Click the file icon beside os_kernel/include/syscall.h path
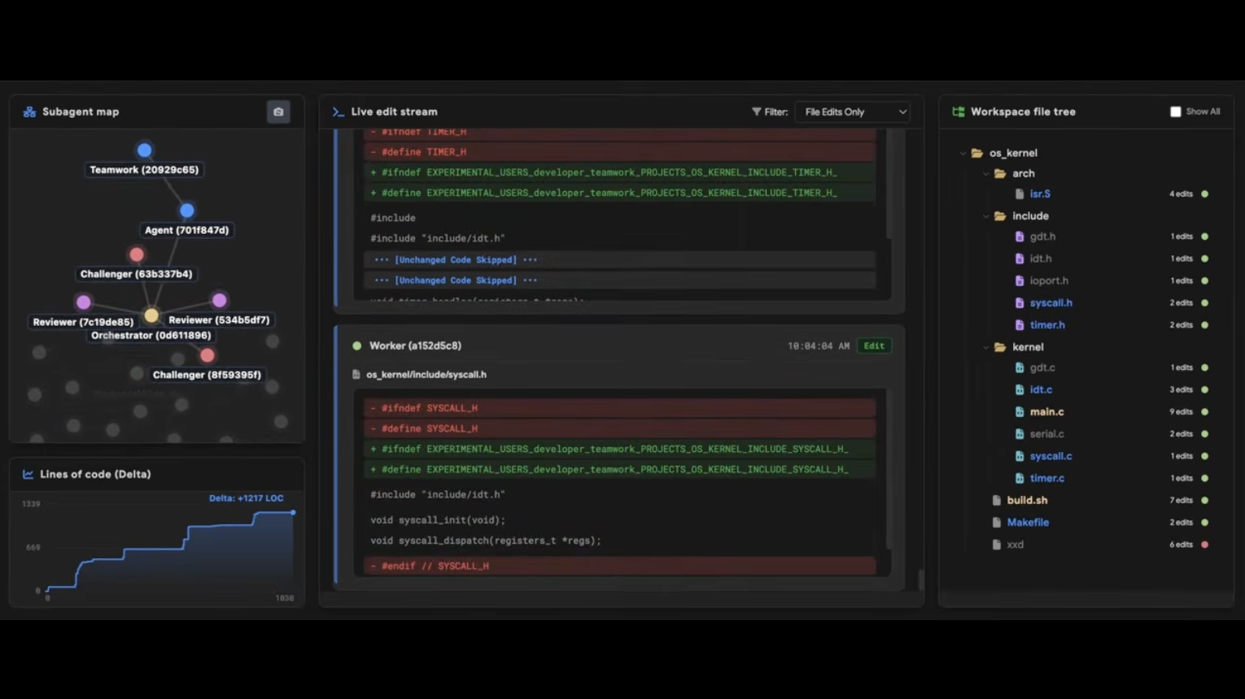This screenshot has width=1245, height=699. point(356,375)
